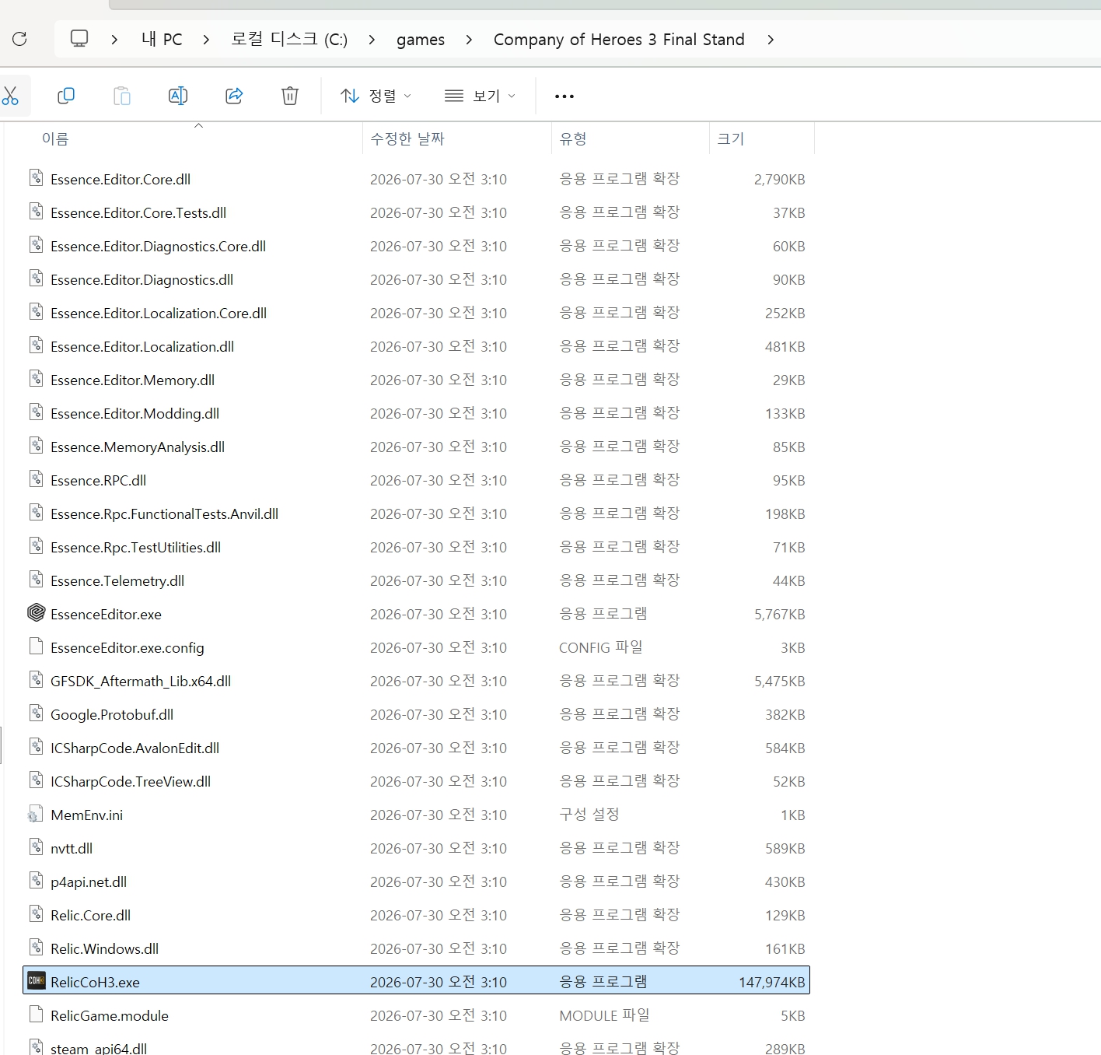Click the nvtt.dll file icon
Image resolution: width=1101 pixels, height=1055 pixels.
[x=36, y=847]
